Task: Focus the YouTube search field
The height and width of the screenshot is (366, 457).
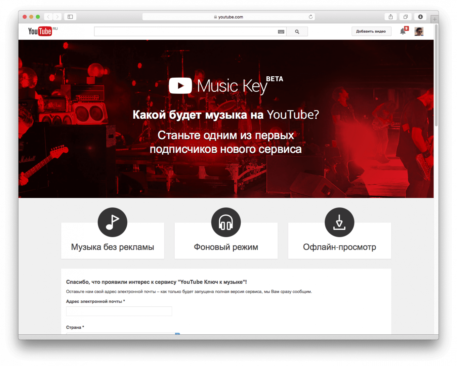Action: [x=185, y=32]
